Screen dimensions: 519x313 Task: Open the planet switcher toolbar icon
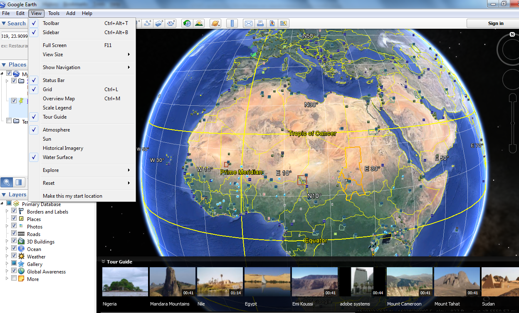tap(215, 23)
